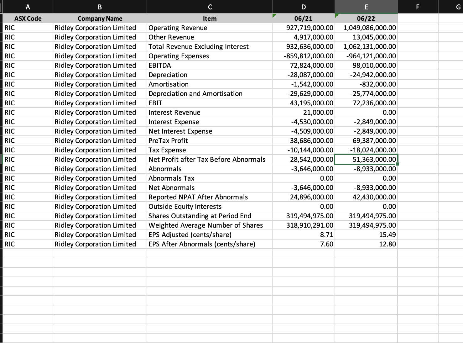This screenshot has height=343, width=463.
Task: Select the "PreTax Profit" item cell
Action: 210,141
